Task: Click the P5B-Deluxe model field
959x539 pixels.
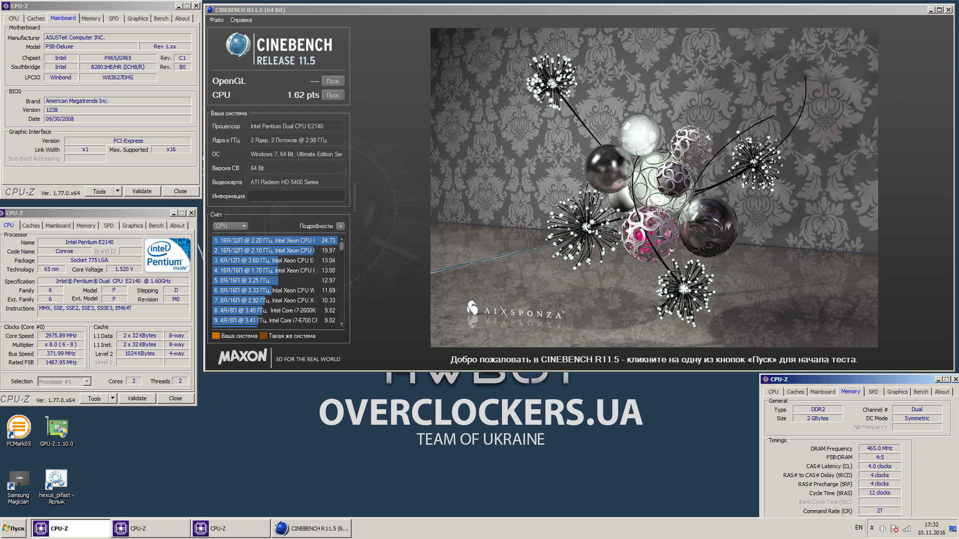Action: tap(90, 46)
